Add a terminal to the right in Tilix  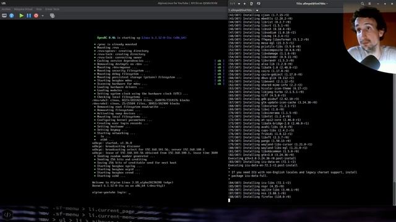[x=252, y=4]
